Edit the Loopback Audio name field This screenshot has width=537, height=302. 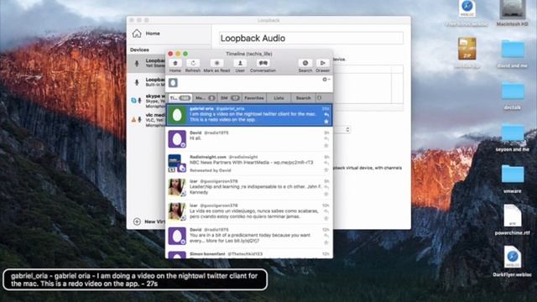(x=311, y=38)
